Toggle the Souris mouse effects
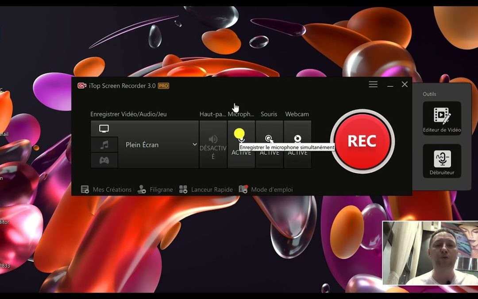478x299 pixels. tap(270, 144)
